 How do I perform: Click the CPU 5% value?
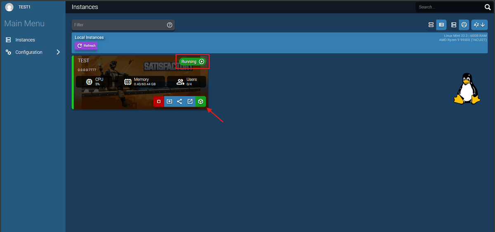coord(97,84)
